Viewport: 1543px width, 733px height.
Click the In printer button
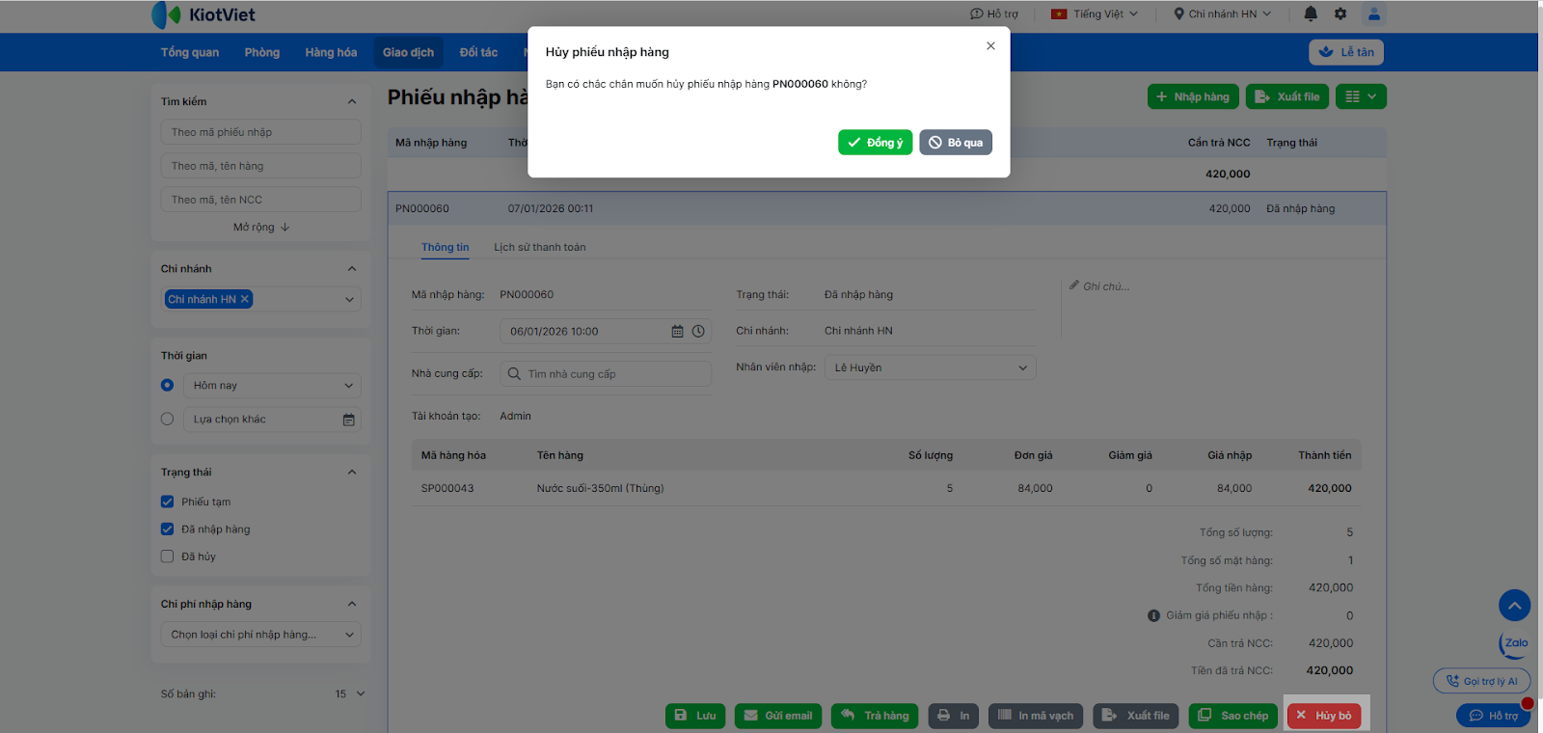click(x=953, y=716)
